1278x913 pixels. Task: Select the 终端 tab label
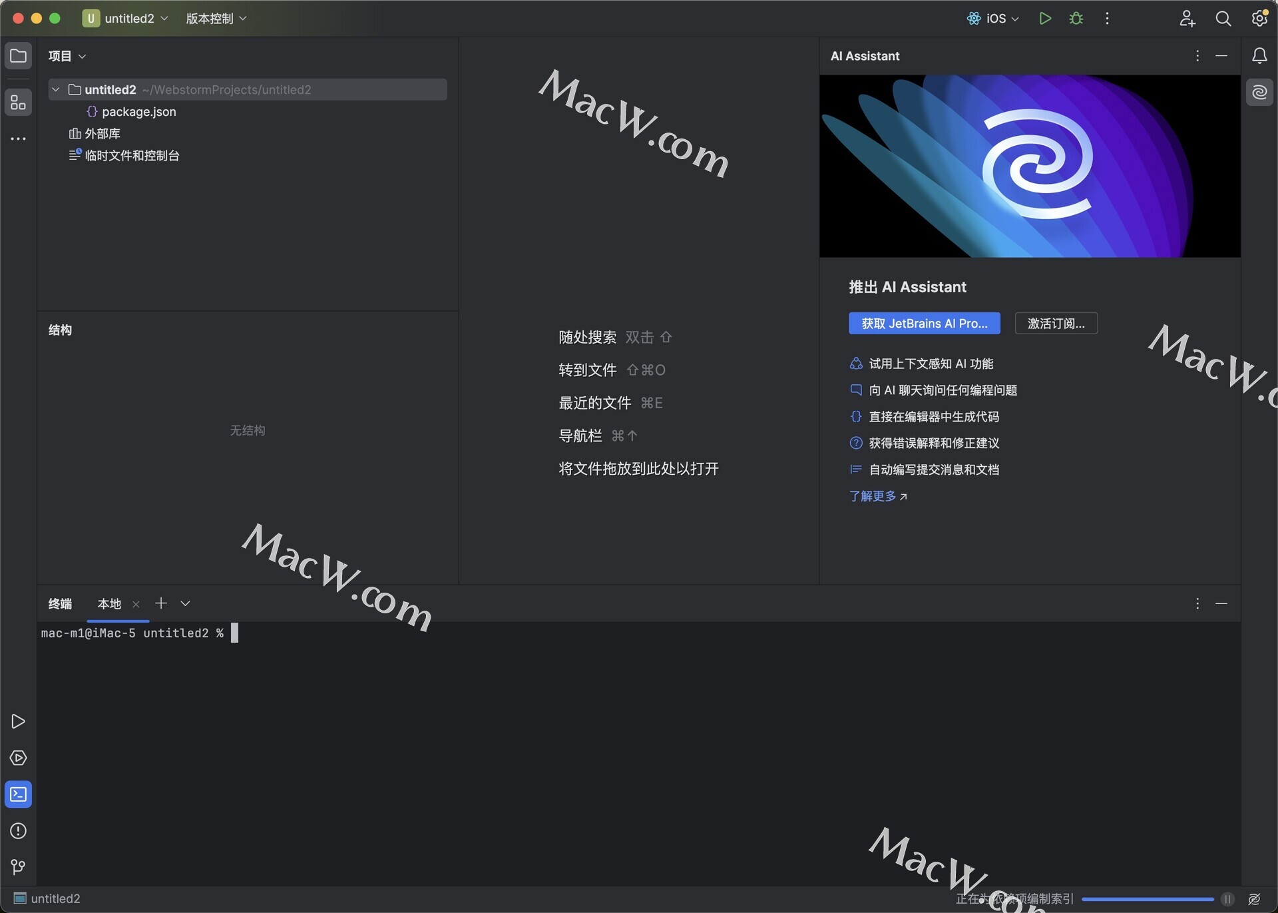pos(60,603)
